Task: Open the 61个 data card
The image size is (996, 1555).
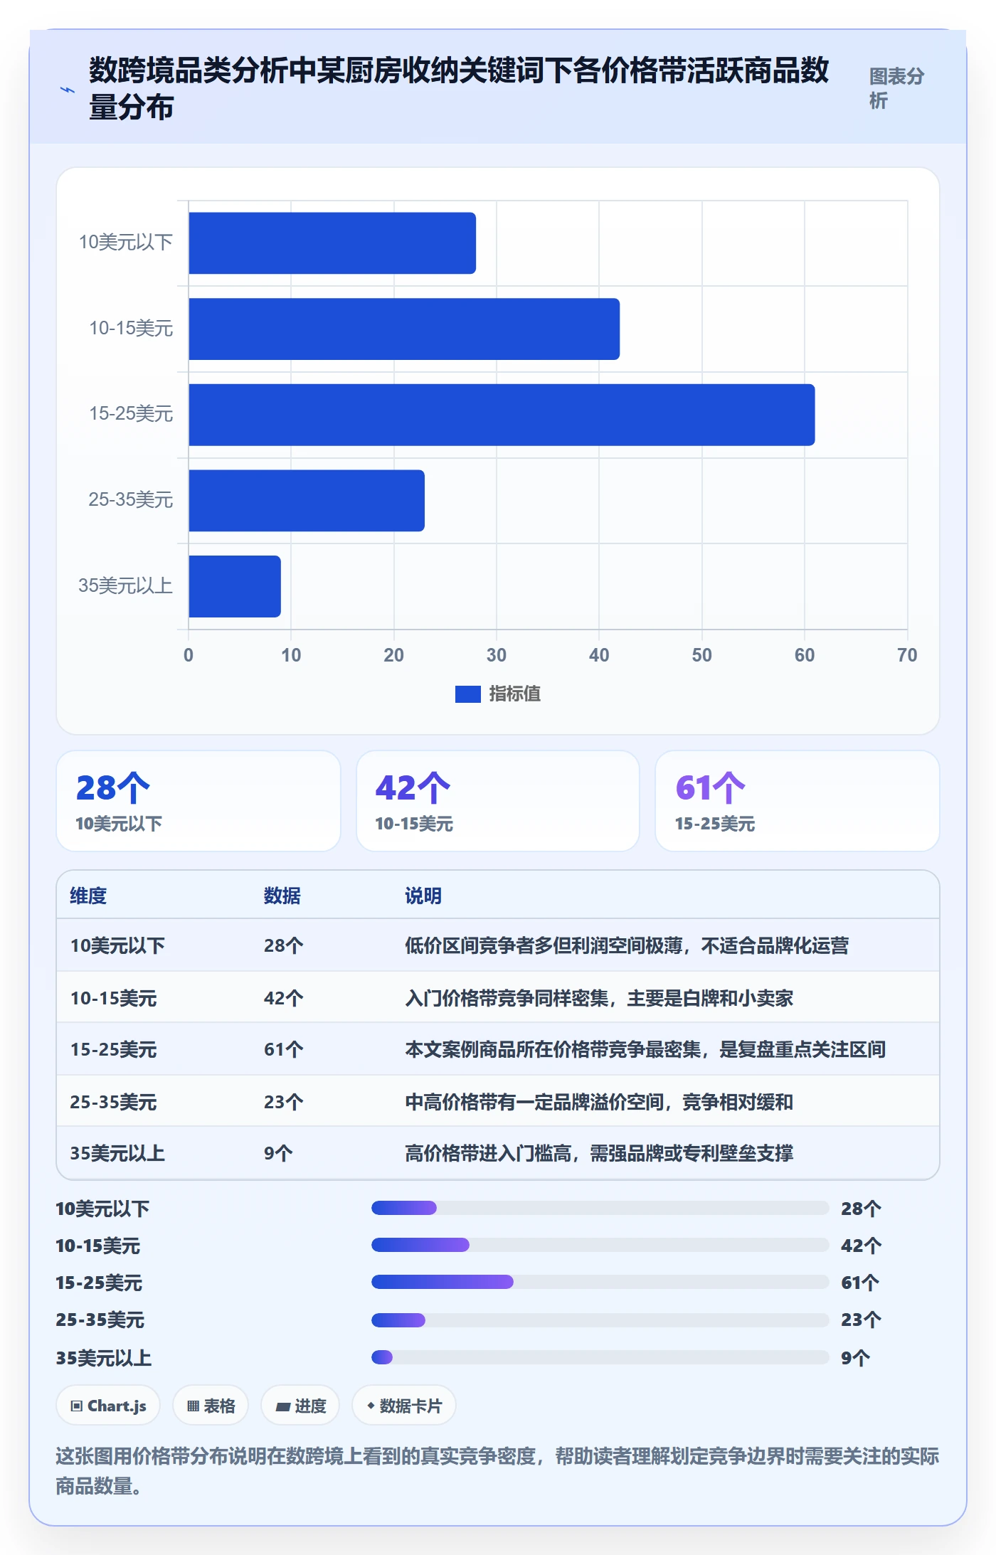Action: coord(798,801)
